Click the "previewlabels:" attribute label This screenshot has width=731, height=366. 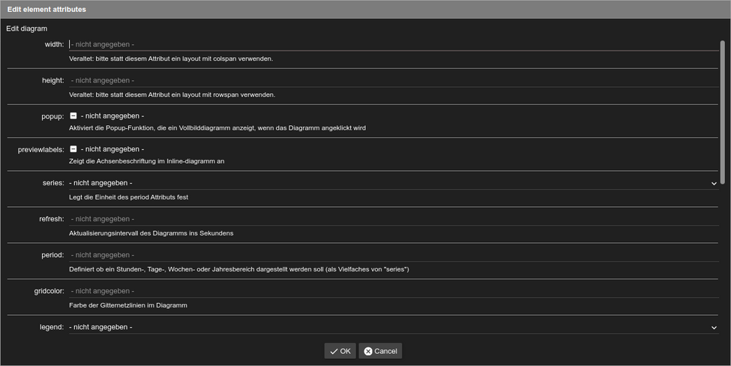coord(40,149)
